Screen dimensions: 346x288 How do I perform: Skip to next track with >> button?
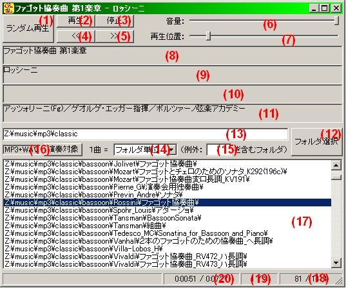point(115,37)
